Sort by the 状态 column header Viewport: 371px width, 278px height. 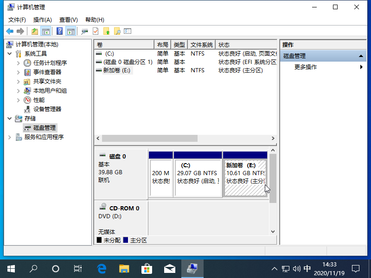click(246, 44)
